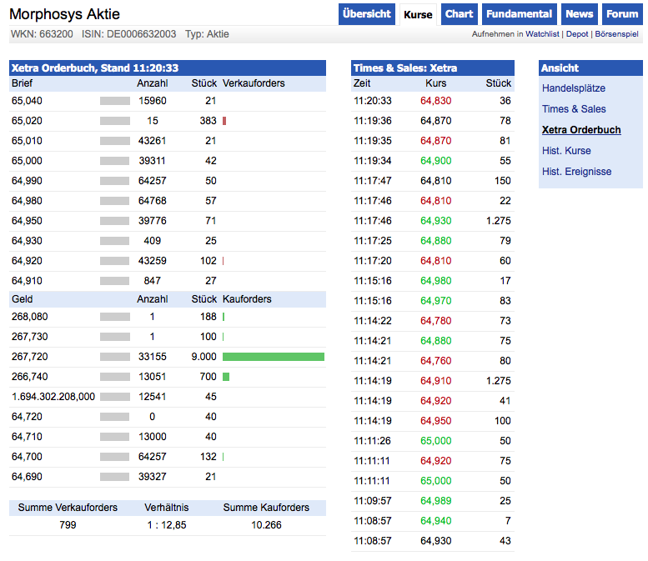Click the red Verkauforders bar for 65,020
This screenshot has height=561, width=648.
tap(224, 121)
